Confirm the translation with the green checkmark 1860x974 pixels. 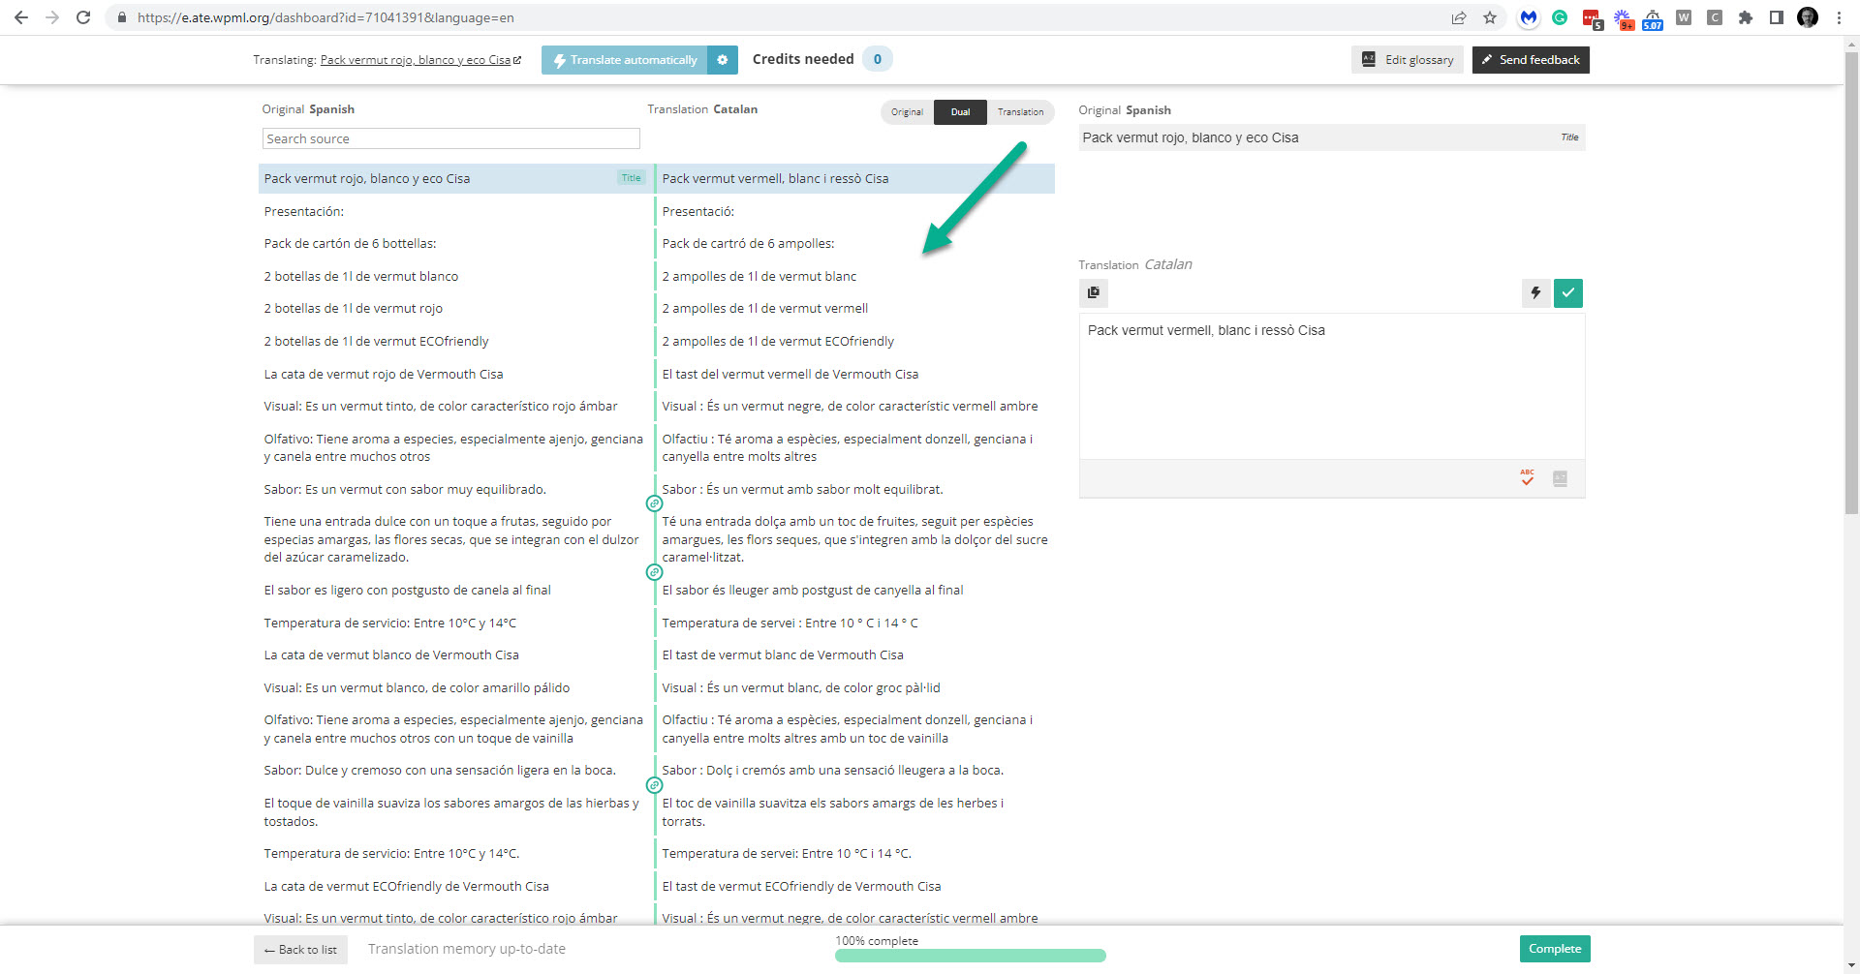tap(1568, 292)
